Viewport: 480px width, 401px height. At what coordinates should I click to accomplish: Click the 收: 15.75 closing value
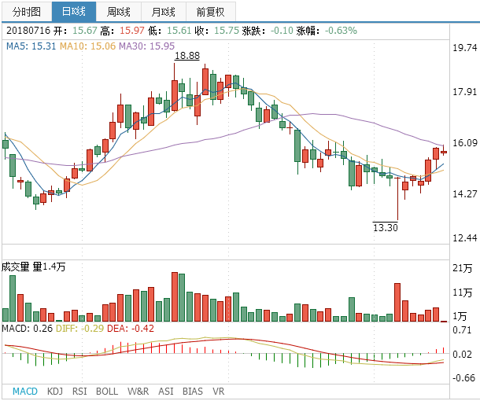(217, 31)
